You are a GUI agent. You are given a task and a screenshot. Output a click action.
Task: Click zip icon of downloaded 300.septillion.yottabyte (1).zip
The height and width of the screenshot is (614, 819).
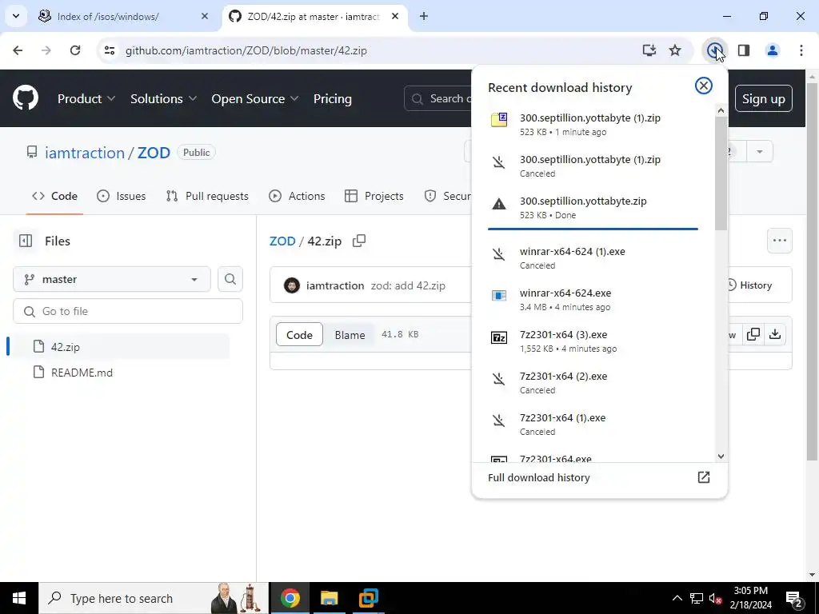click(499, 120)
